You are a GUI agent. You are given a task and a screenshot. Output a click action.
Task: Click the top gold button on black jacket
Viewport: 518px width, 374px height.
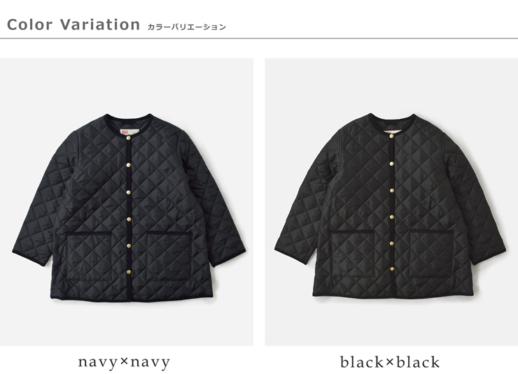[x=391, y=136]
